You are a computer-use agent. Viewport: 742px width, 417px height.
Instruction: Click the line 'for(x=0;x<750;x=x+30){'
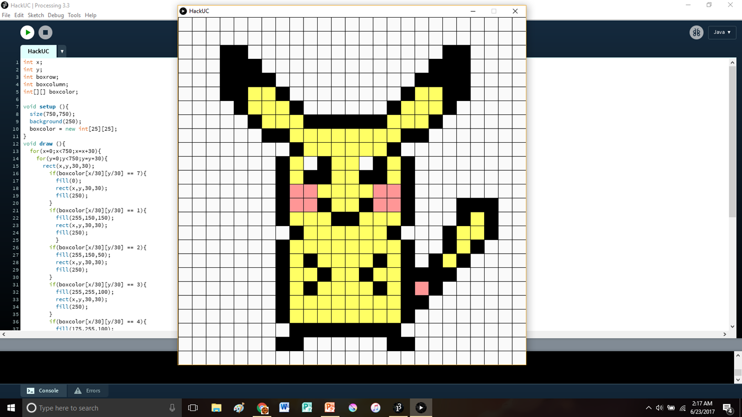pyautogui.click(x=65, y=151)
